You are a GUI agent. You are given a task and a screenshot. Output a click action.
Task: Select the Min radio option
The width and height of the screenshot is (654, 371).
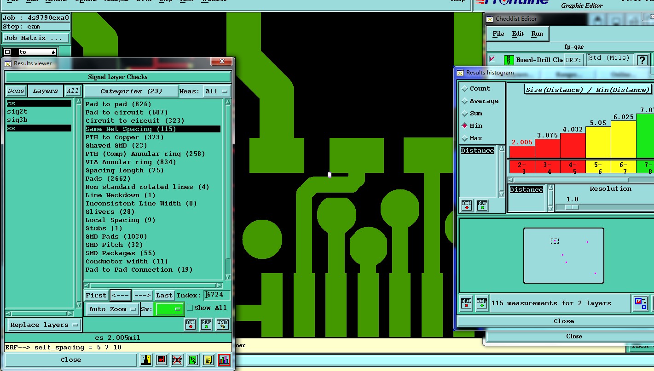tap(465, 126)
